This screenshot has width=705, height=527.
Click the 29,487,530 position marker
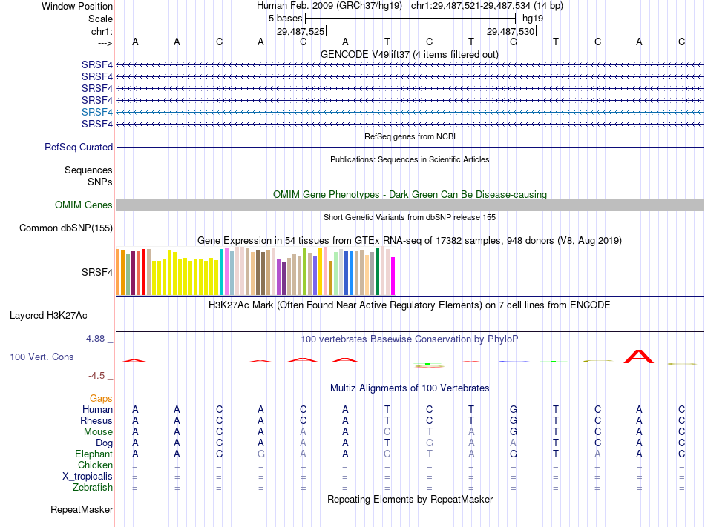click(511, 31)
